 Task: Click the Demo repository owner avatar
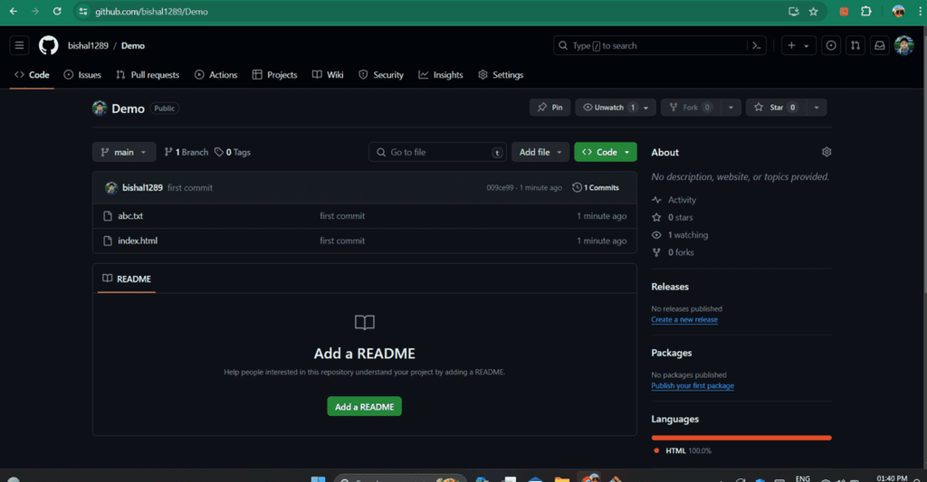(x=100, y=109)
